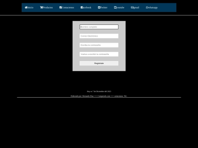Open the whatsapp nav link text
Screen dimensions: 198x148
coord(153,8)
